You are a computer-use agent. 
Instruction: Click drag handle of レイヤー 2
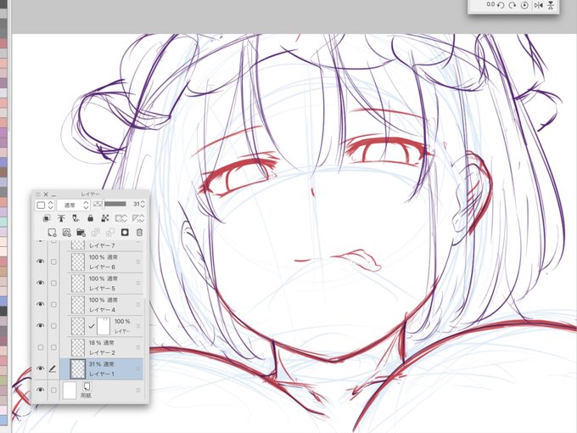(x=138, y=347)
